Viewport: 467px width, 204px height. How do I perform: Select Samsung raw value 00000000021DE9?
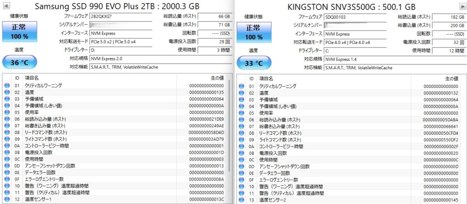206,119
